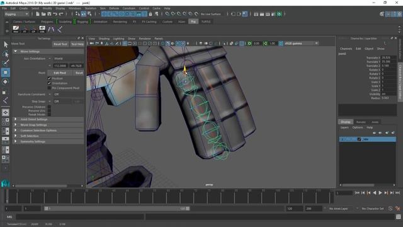The image size is (403, 227).
Task: Click the last used tool joint icon
Action: 6,101
